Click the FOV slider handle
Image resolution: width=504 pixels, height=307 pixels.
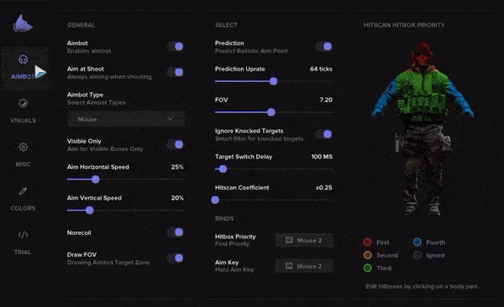click(x=271, y=112)
